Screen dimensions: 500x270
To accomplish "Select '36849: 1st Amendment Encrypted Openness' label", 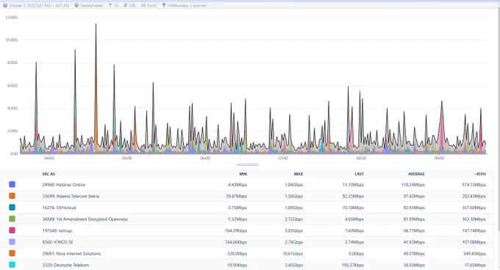I will pyautogui.click(x=85, y=219).
